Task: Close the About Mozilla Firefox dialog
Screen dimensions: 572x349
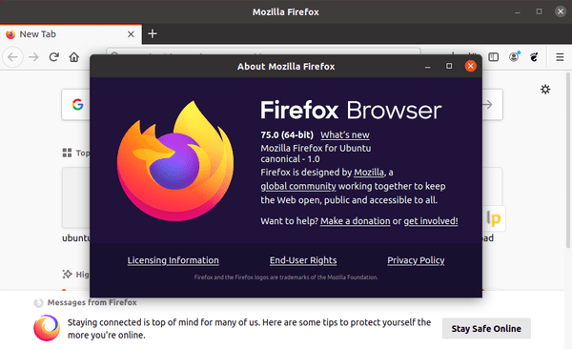Action: (470, 66)
